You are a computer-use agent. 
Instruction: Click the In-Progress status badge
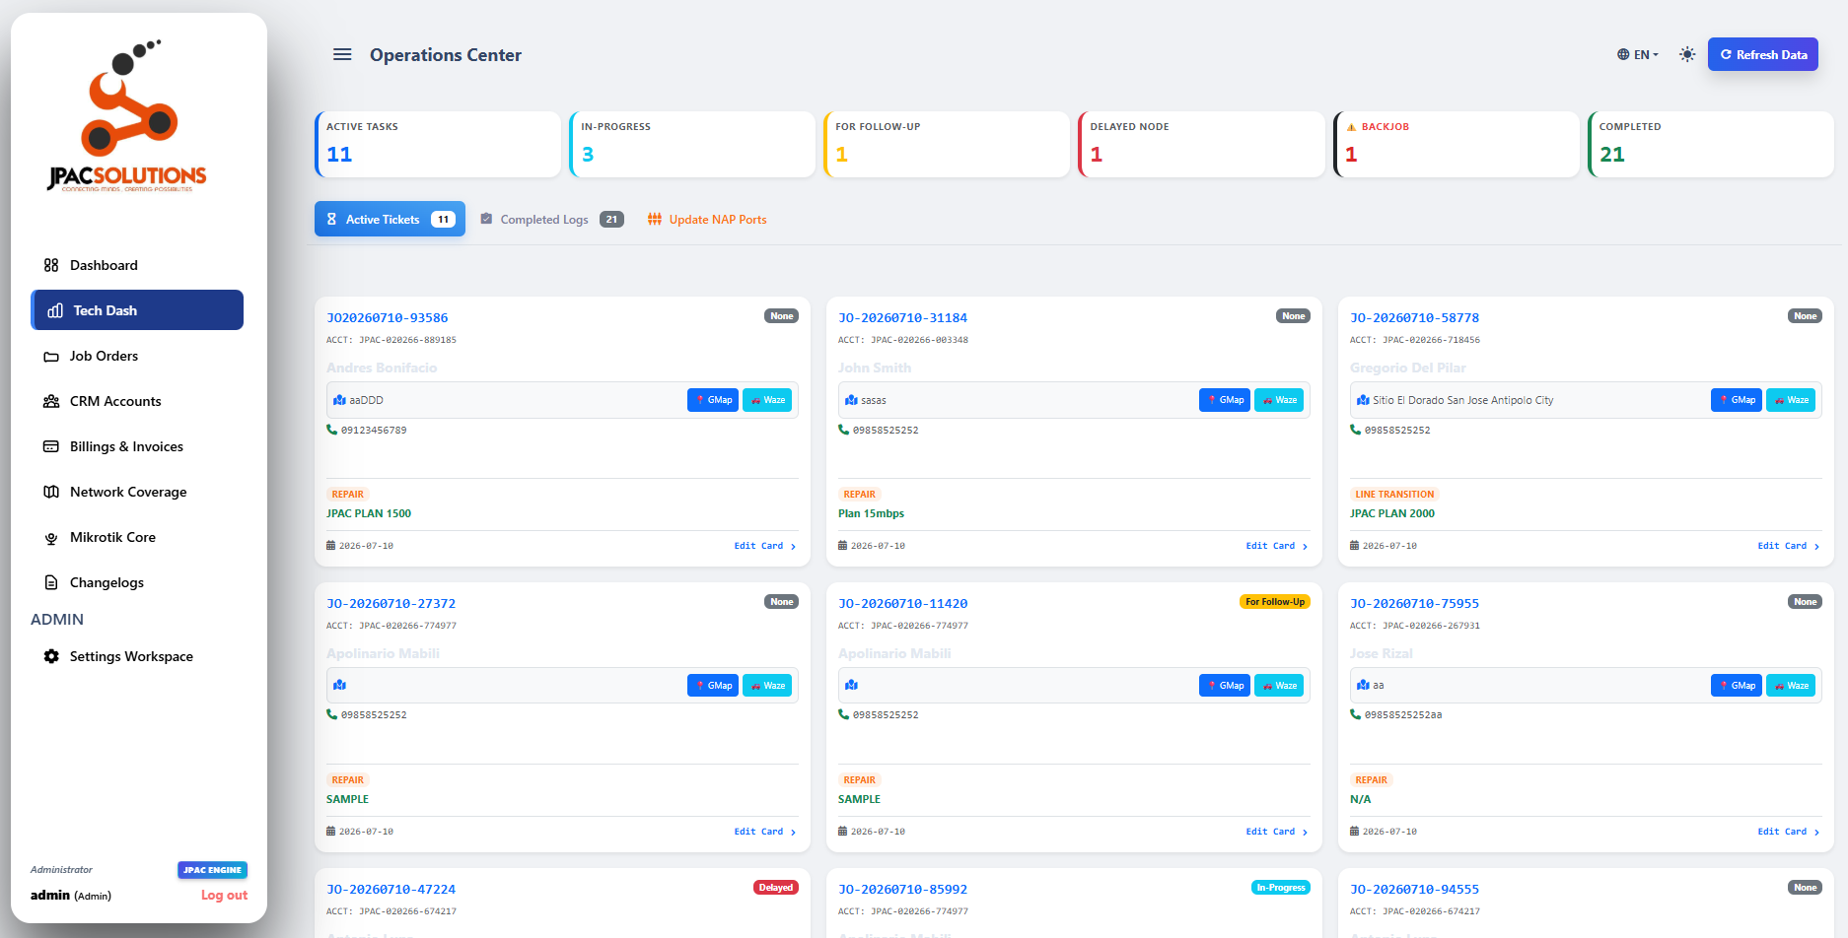click(x=1281, y=888)
